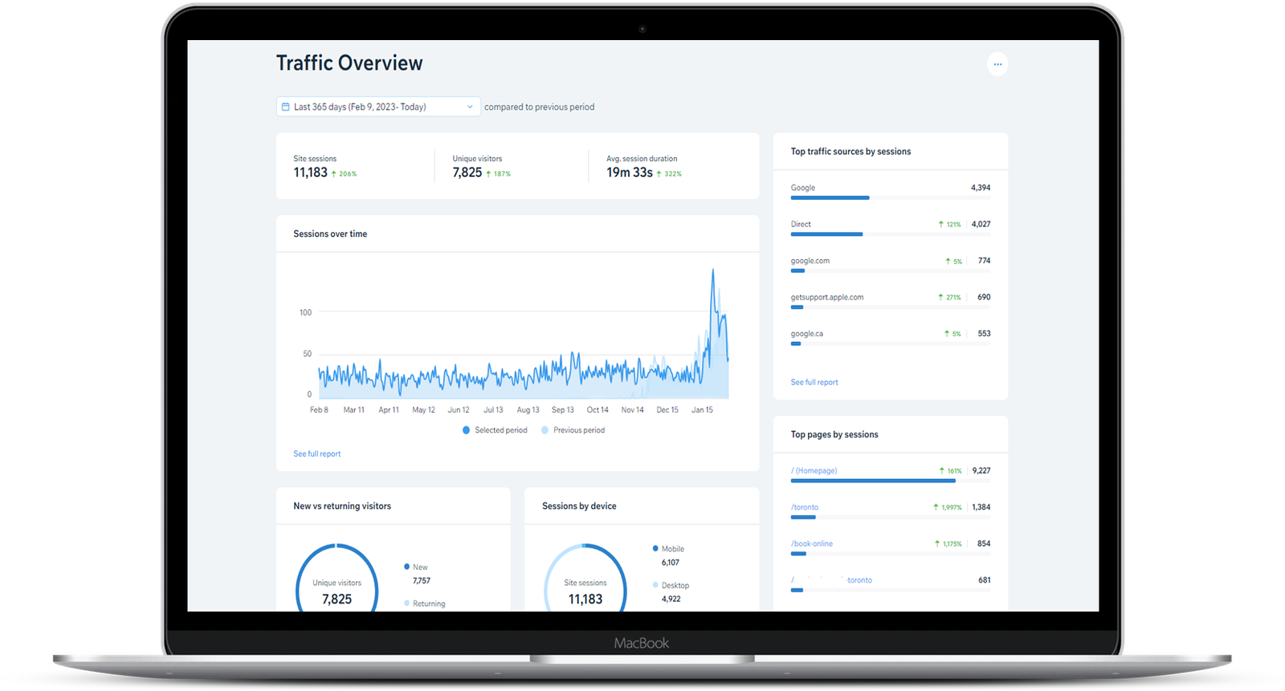1285x691 pixels.
Task: Click the calendar icon in date selector
Action: point(285,107)
